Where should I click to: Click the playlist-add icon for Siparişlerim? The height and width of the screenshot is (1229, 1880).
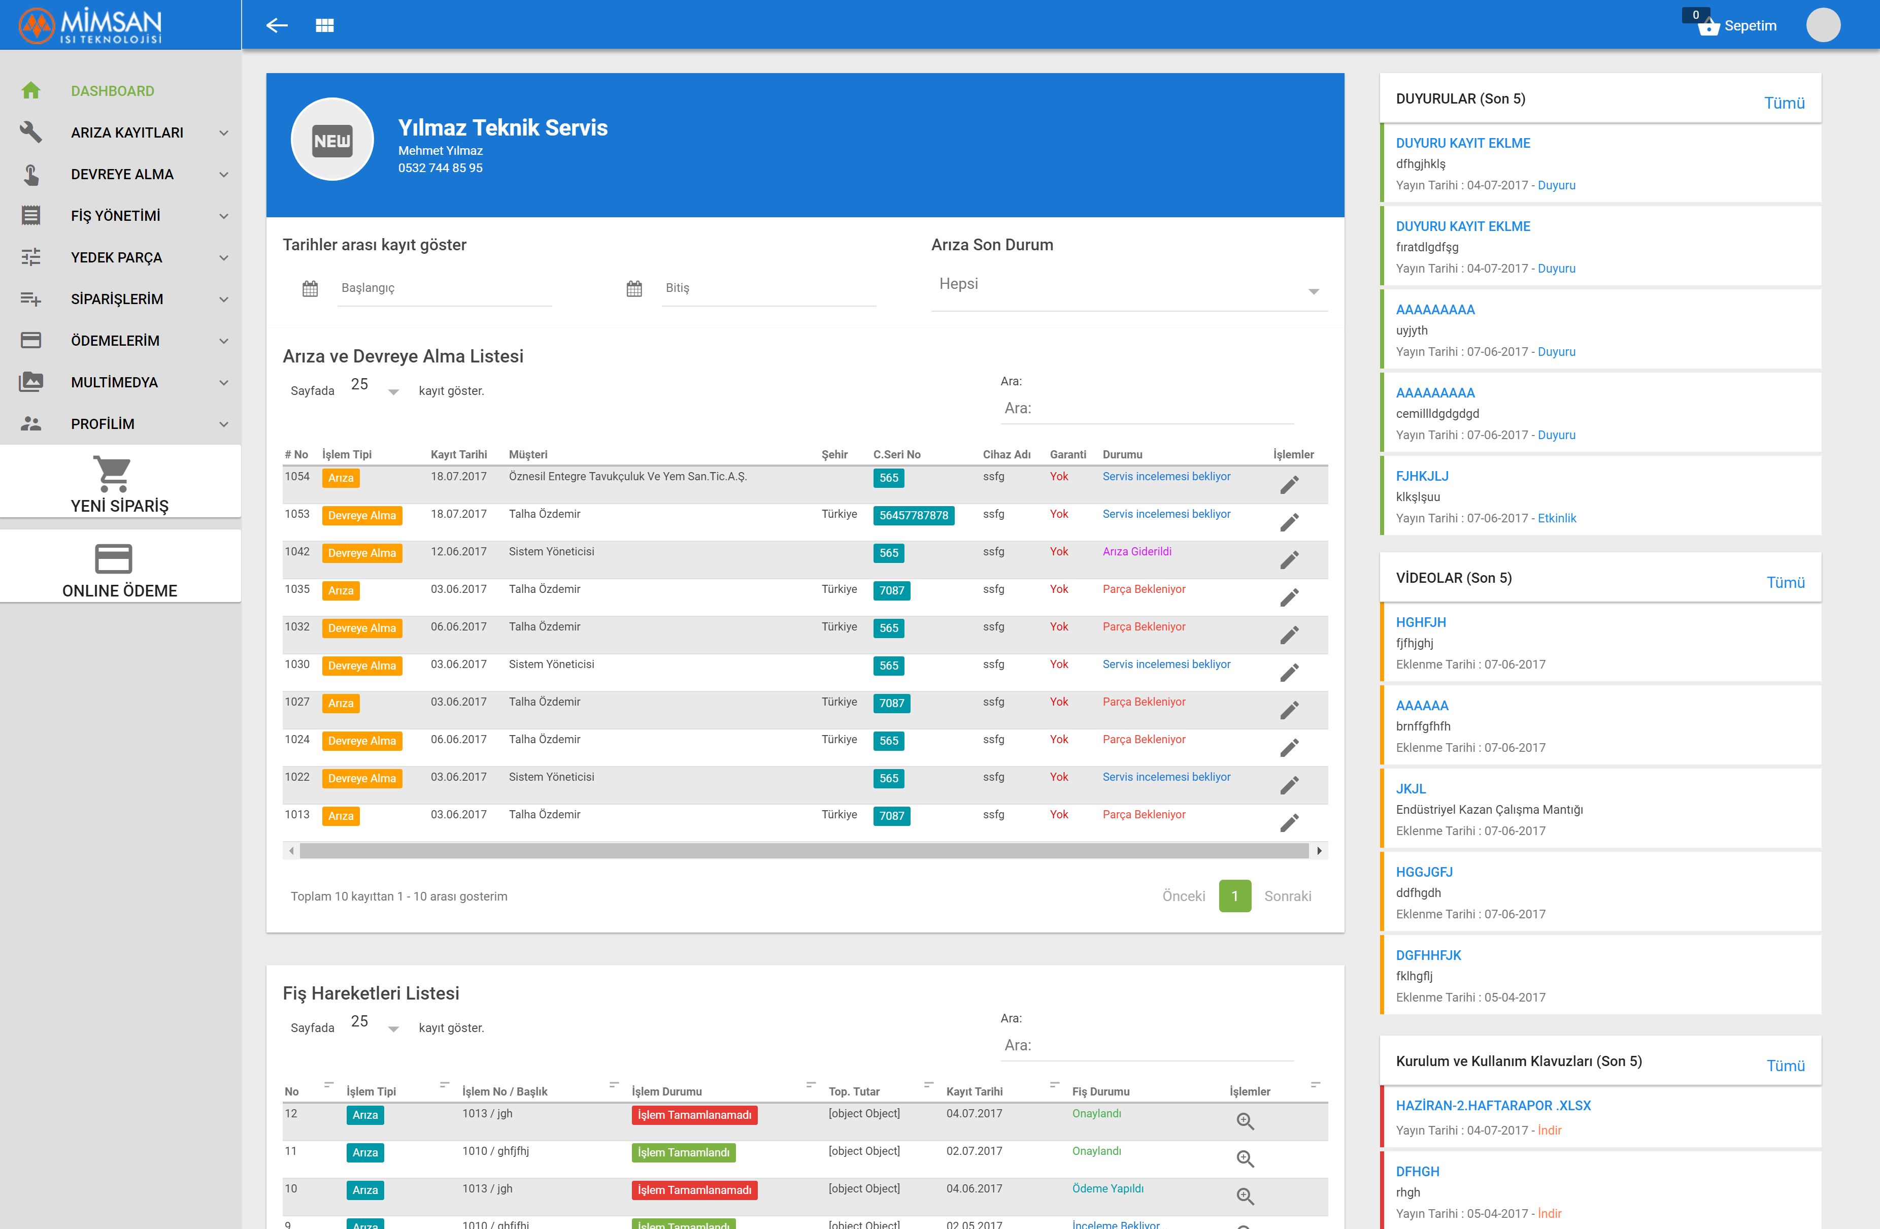click(31, 298)
